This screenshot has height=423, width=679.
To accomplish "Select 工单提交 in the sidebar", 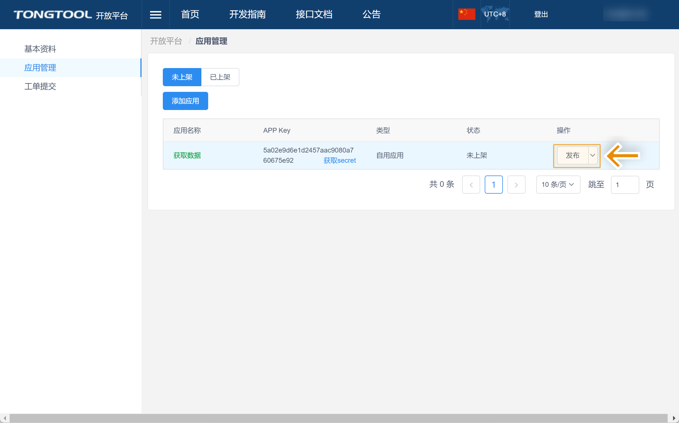I will pyautogui.click(x=40, y=86).
